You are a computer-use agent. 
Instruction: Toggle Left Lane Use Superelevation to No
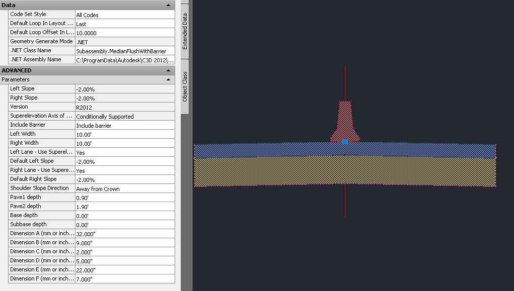124,152
